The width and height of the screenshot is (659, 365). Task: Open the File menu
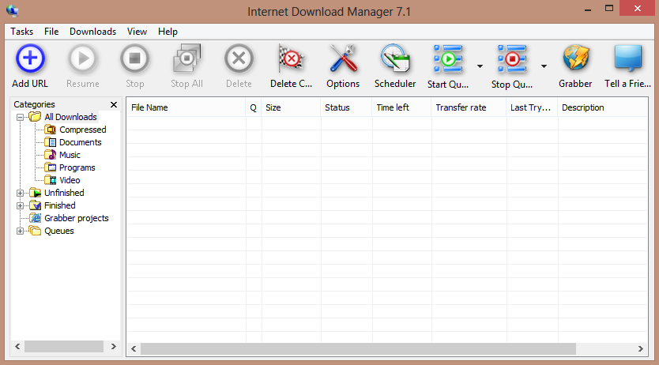pyautogui.click(x=51, y=32)
